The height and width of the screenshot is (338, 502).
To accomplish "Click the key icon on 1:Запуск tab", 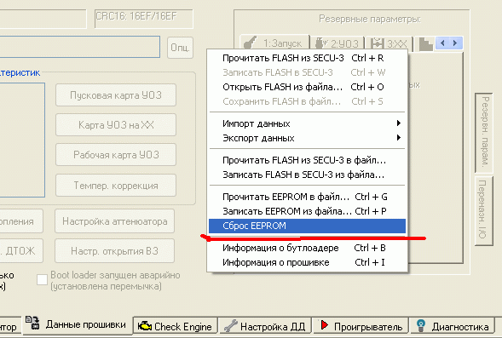I will (251, 43).
